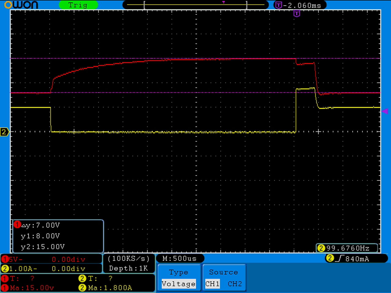Click the horizontal trigger time T icon

pos(278,5)
